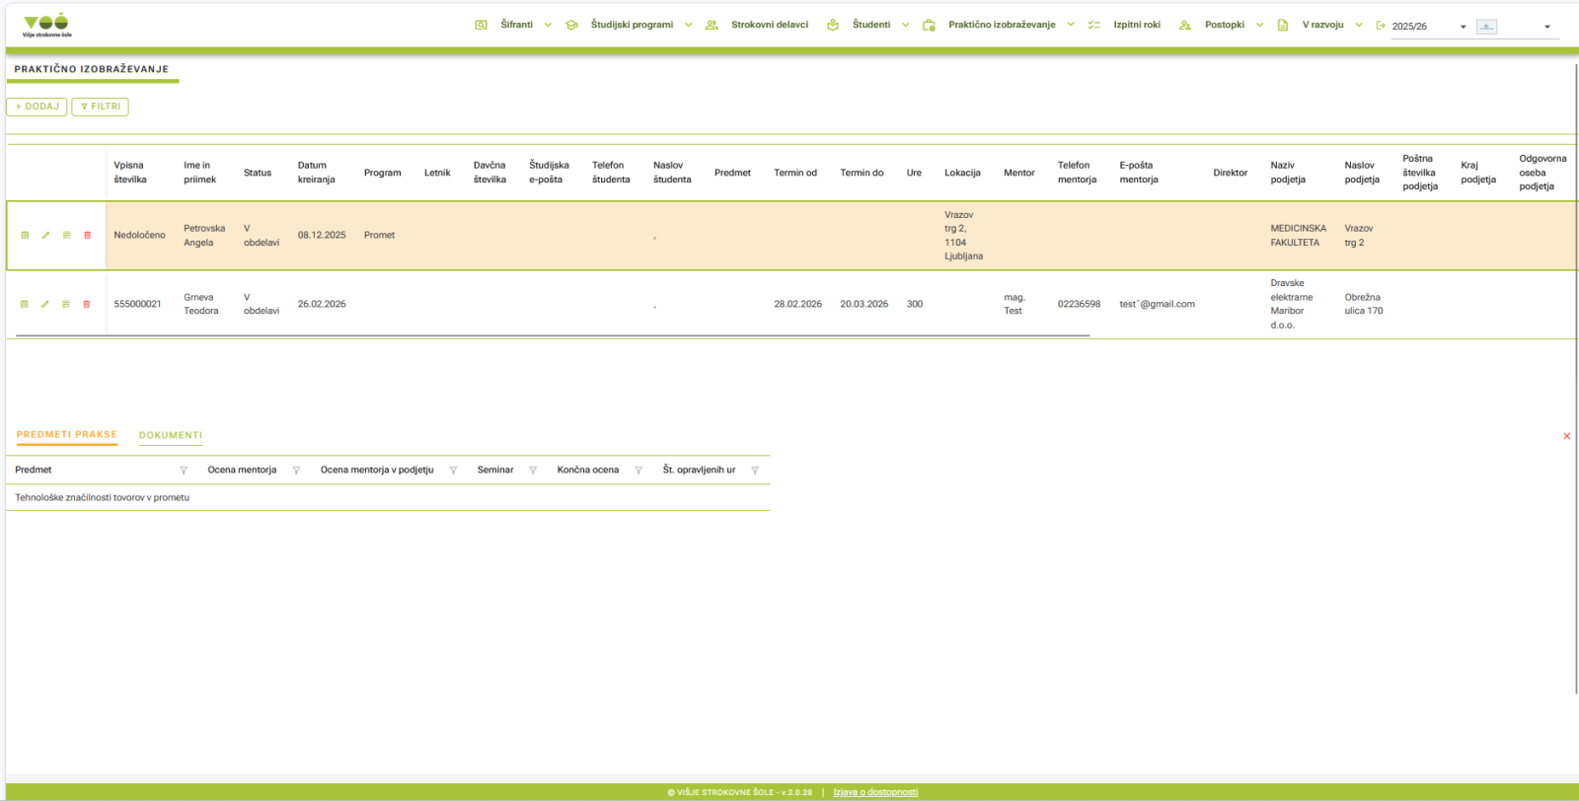Viewport: 1579px width, 801px height.
Task: Filter the Ocena mentorja v podjetju column
Action: point(453,471)
